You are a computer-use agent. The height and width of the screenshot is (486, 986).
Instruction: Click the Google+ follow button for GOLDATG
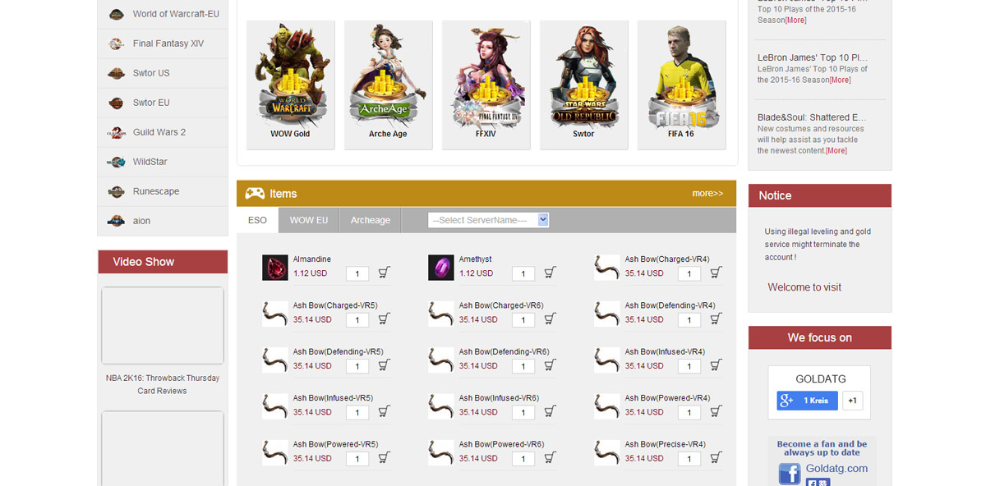pyautogui.click(x=808, y=401)
